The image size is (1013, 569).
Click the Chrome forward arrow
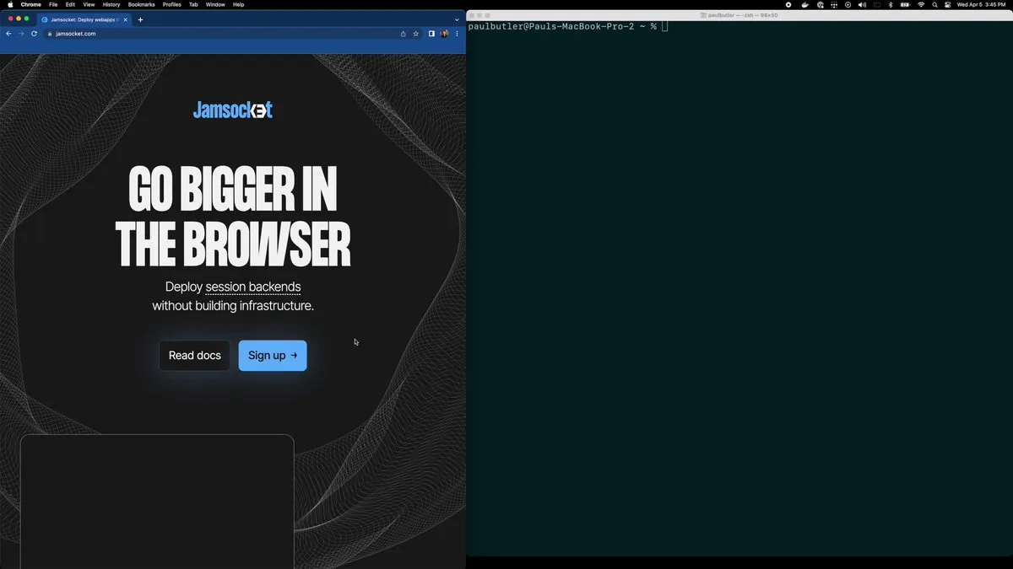tap(21, 34)
